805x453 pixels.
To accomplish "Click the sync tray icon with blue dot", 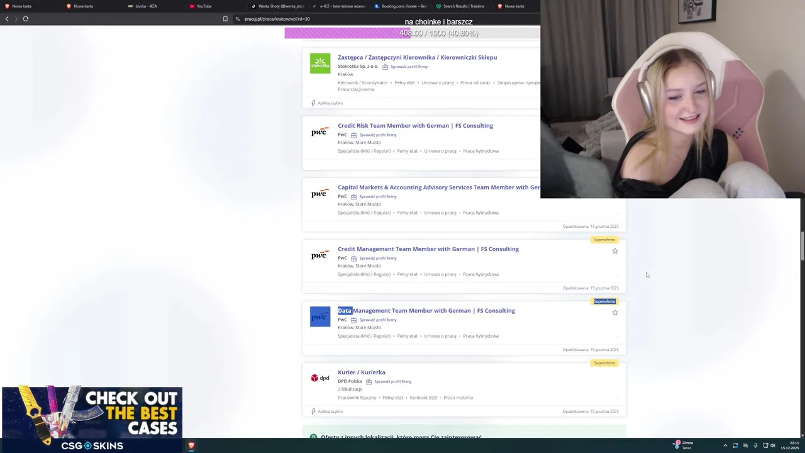I will [x=735, y=445].
